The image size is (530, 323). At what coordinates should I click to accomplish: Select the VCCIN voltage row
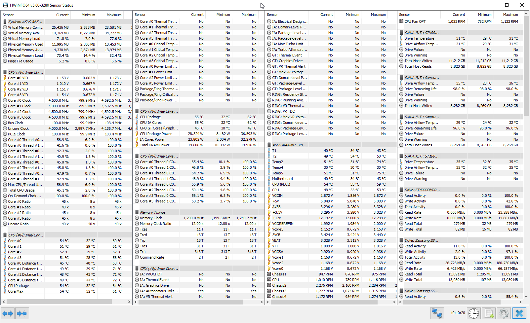pos(277,196)
